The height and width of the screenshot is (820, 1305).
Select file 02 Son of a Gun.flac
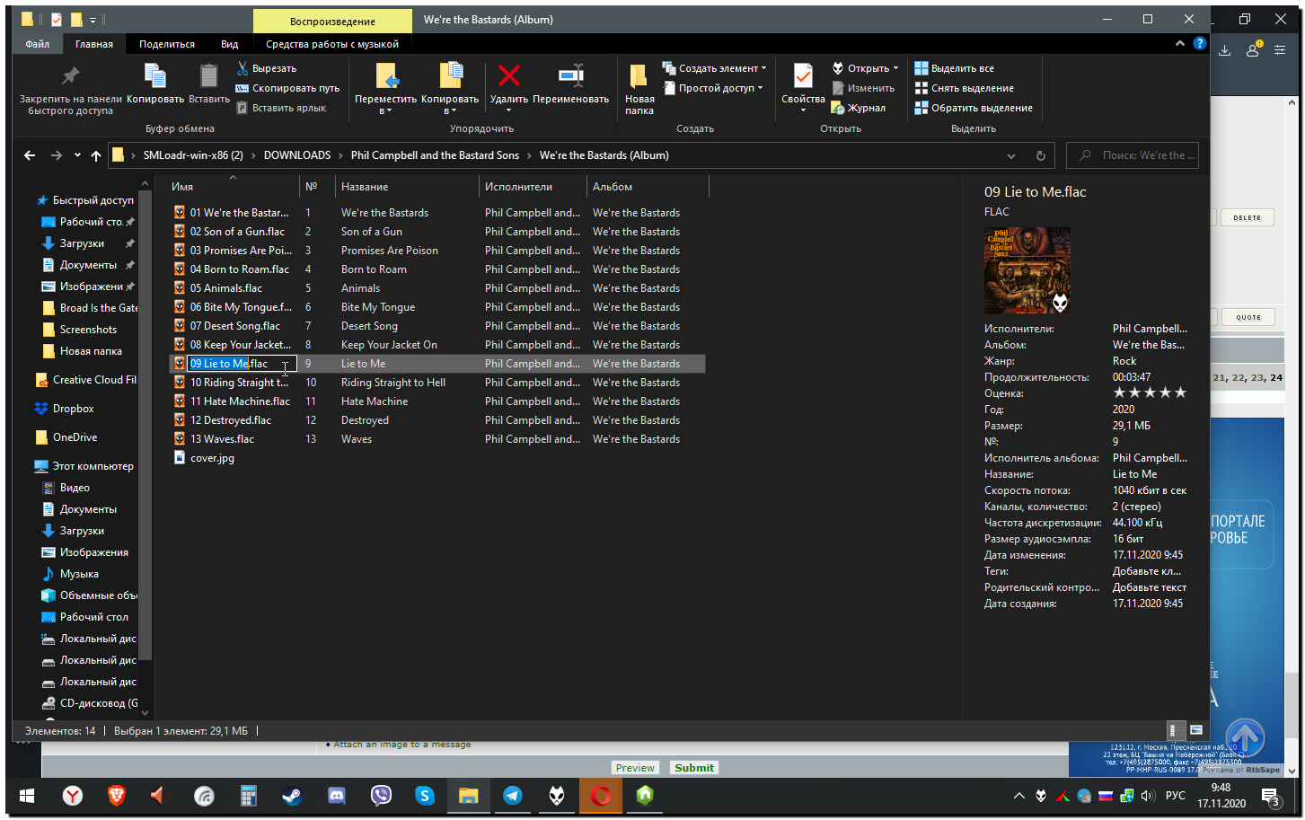(x=237, y=232)
